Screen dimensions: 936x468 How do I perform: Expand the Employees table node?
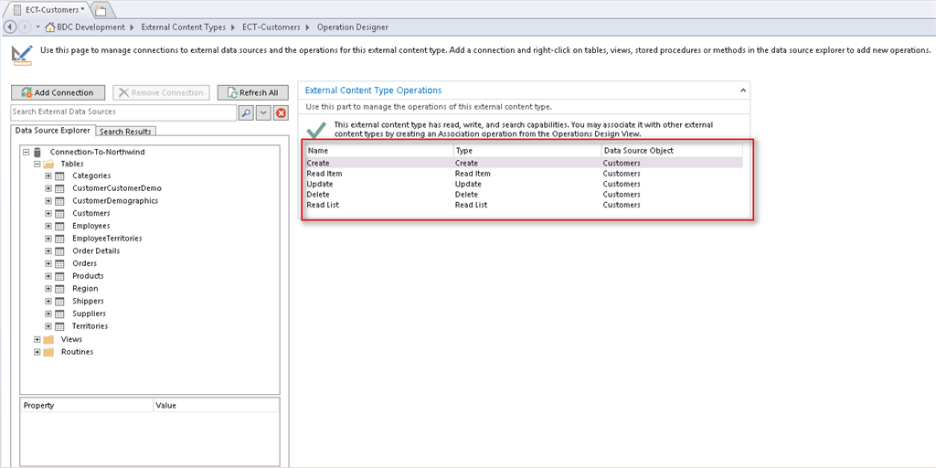48,227
